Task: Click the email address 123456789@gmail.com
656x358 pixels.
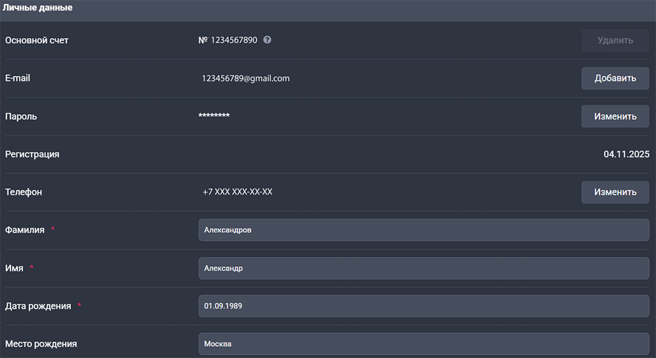Action: (246, 78)
